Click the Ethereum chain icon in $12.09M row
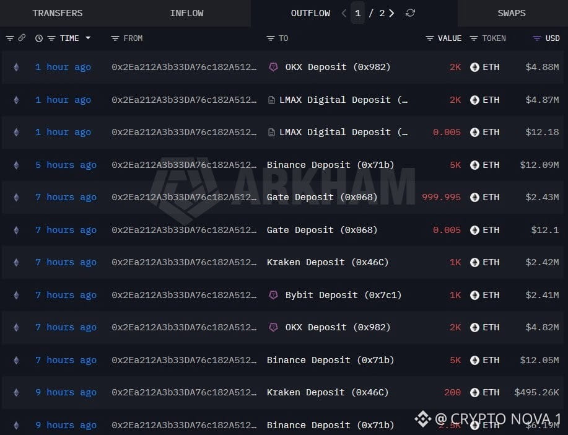 point(16,165)
